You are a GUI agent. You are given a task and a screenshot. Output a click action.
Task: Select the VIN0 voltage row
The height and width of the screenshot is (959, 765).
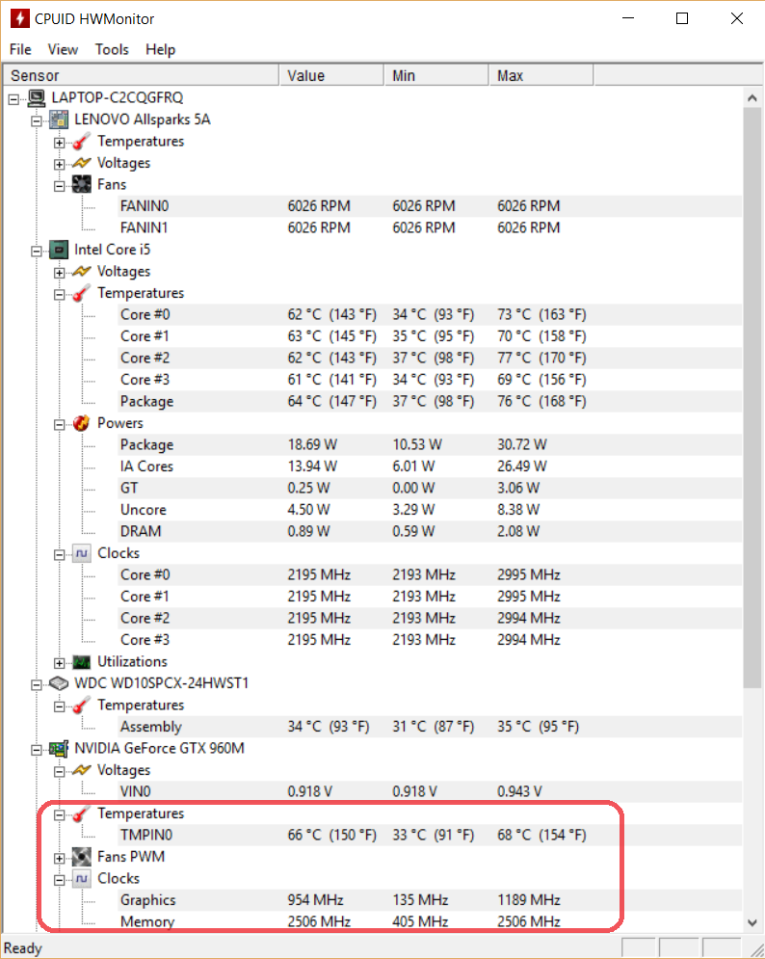[x=430, y=791]
